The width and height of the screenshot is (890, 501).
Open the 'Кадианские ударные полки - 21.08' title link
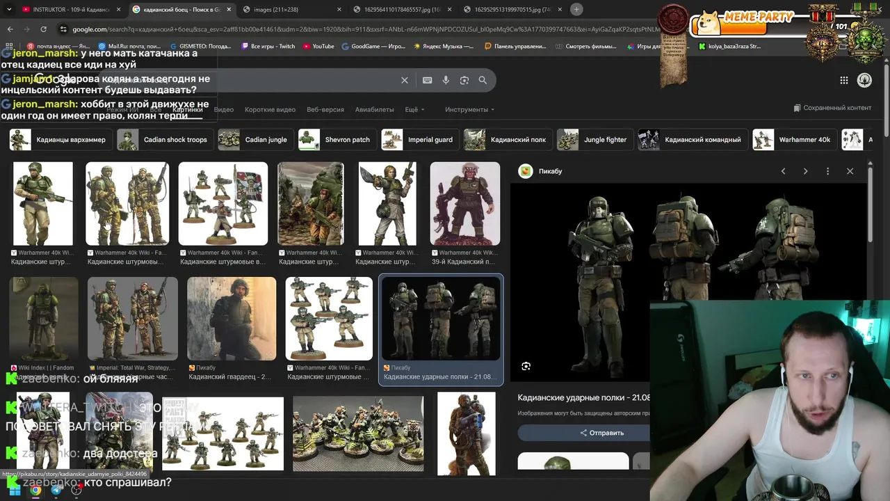coord(584,397)
